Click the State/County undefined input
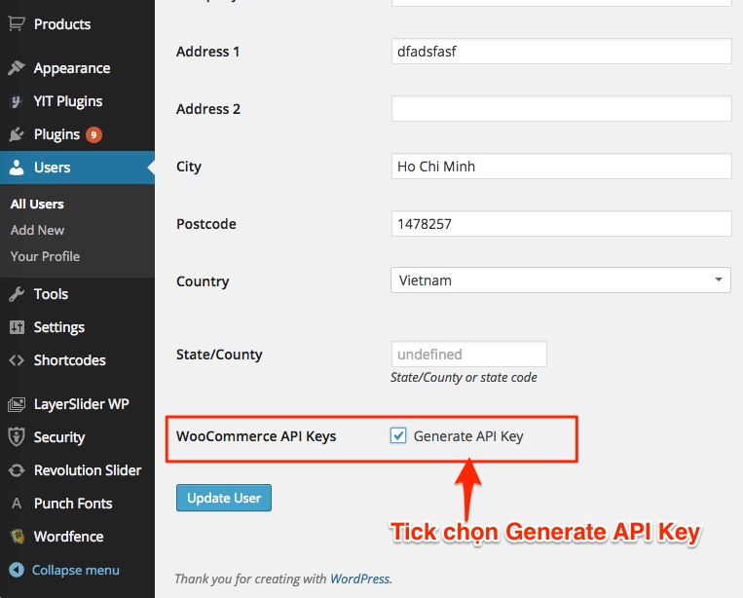The height and width of the screenshot is (598, 743). click(x=469, y=354)
